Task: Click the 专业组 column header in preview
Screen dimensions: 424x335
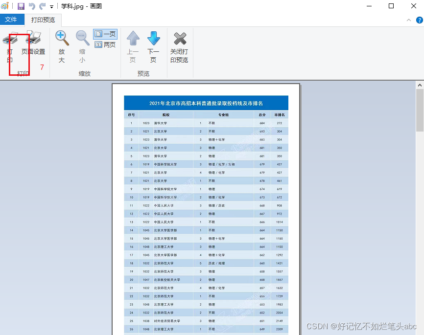Action: coord(224,115)
